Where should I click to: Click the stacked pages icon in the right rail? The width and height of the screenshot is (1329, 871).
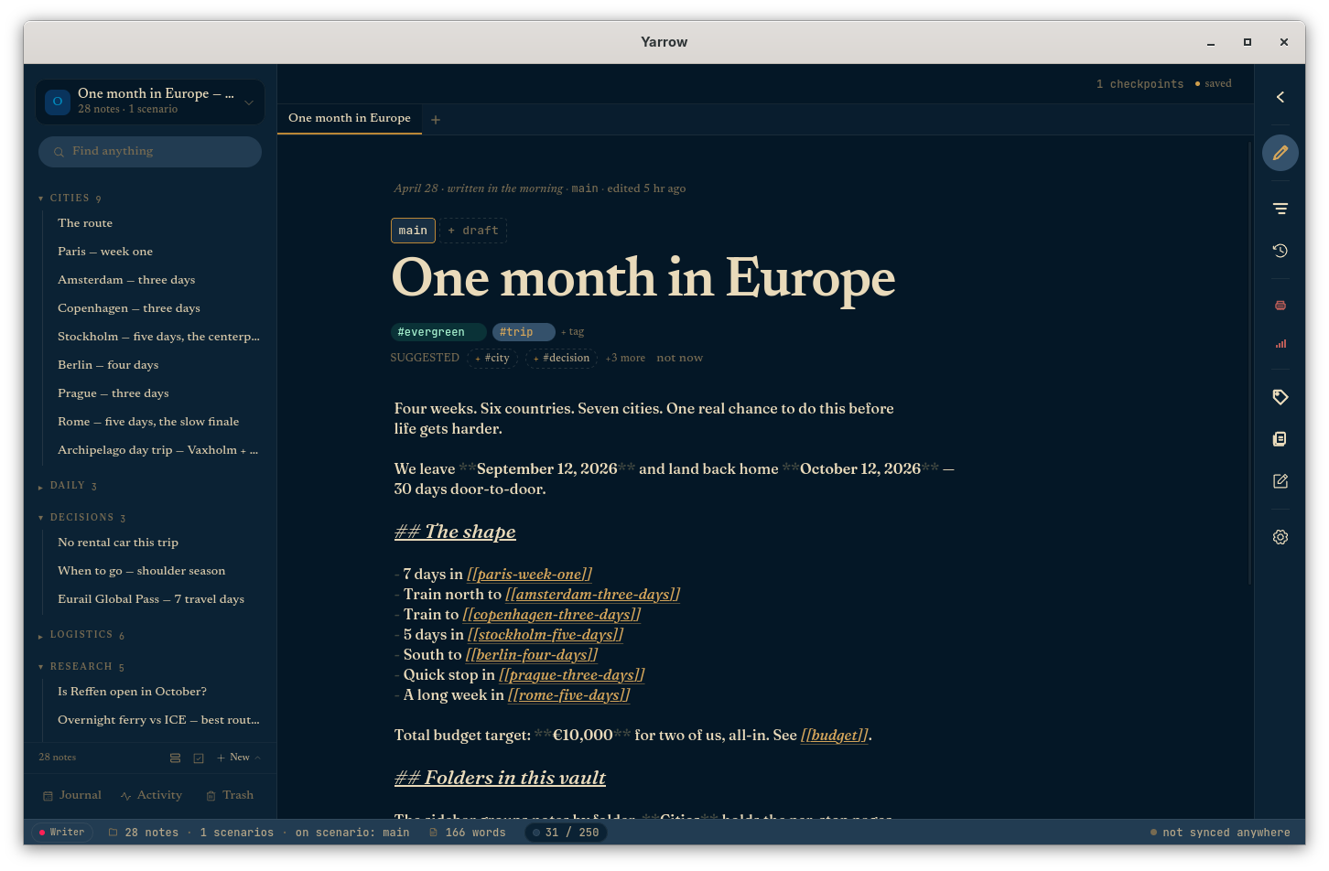point(1280,439)
